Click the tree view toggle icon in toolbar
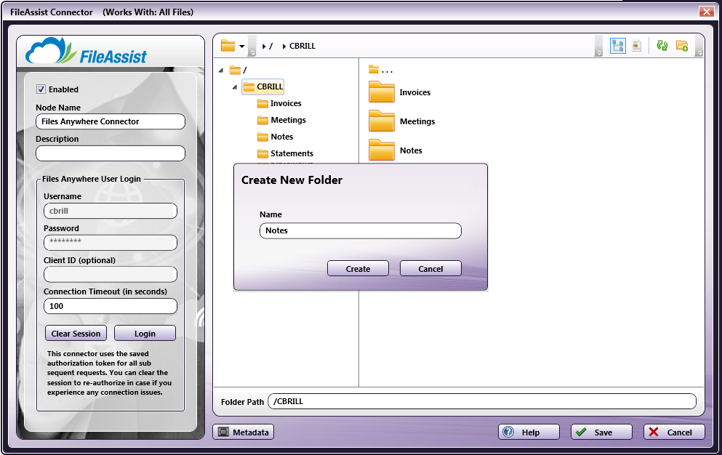Image resolution: width=722 pixels, height=455 pixels. (x=617, y=46)
